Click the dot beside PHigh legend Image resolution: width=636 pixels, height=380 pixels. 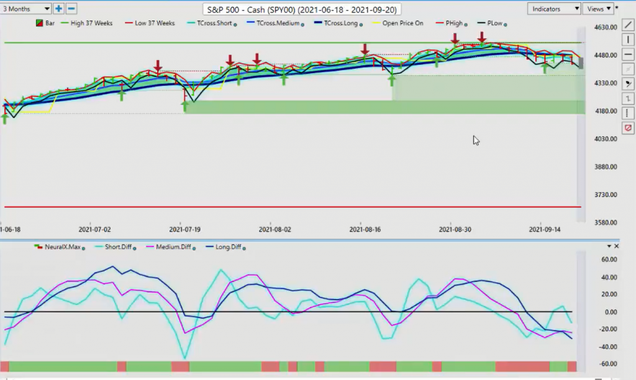click(466, 24)
